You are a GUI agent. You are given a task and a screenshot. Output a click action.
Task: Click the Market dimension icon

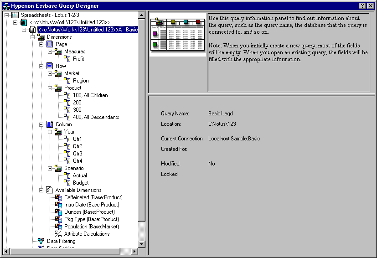coord(58,73)
